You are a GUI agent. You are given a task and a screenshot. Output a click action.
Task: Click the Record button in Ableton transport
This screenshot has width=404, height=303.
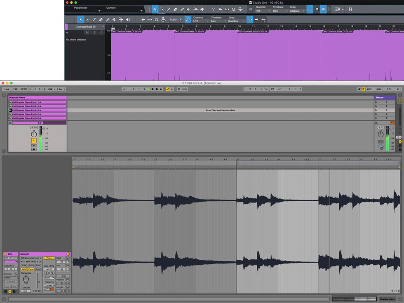tap(157, 89)
